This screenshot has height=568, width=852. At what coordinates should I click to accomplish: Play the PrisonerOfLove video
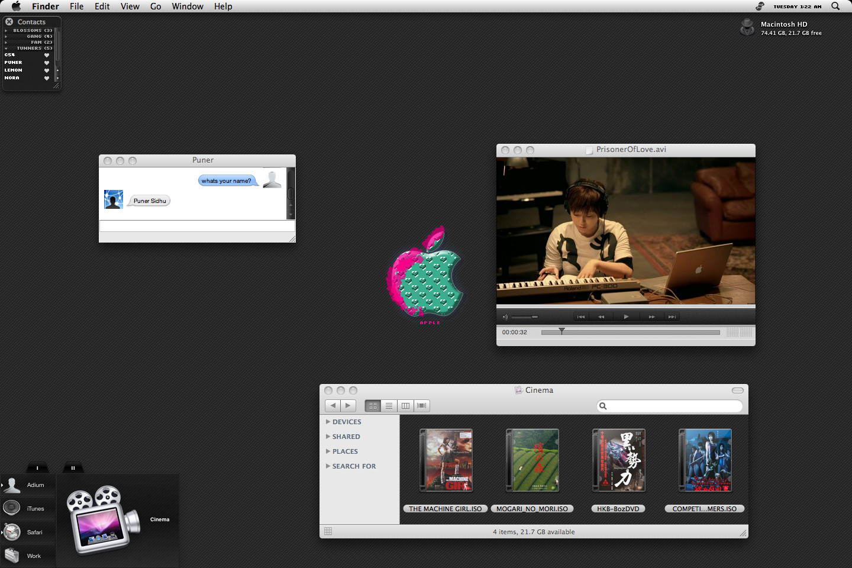point(626,317)
